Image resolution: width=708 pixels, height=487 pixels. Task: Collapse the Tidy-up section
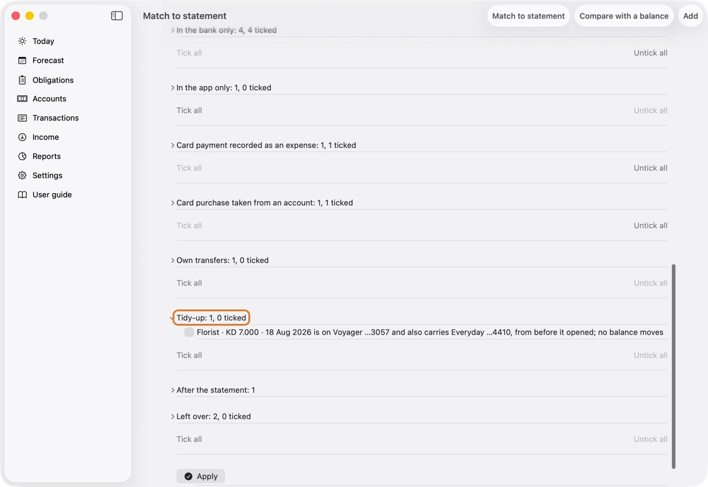tap(172, 318)
